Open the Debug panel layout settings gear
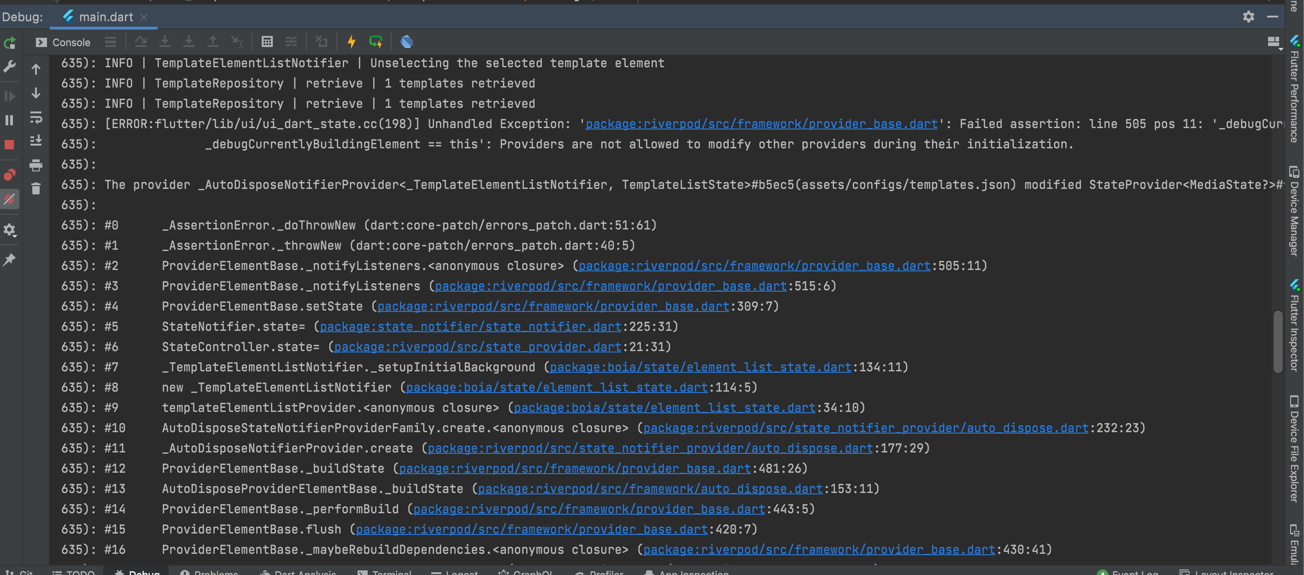This screenshot has height=575, width=1304. [x=1249, y=17]
